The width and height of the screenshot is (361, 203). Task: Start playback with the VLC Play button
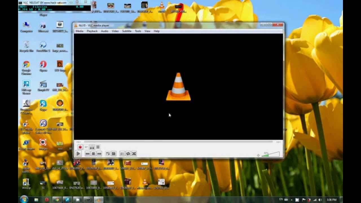(78, 154)
